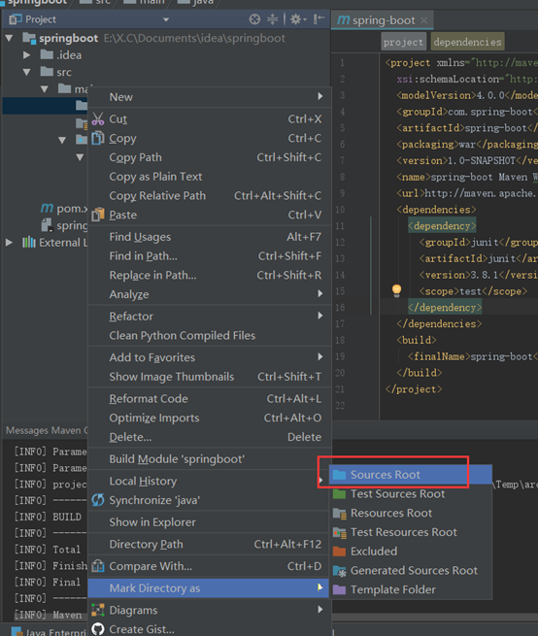Select Show Image Thumbnails entry
The height and width of the screenshot is (636, 538).
pyautogui.click(x=210, y=377)
